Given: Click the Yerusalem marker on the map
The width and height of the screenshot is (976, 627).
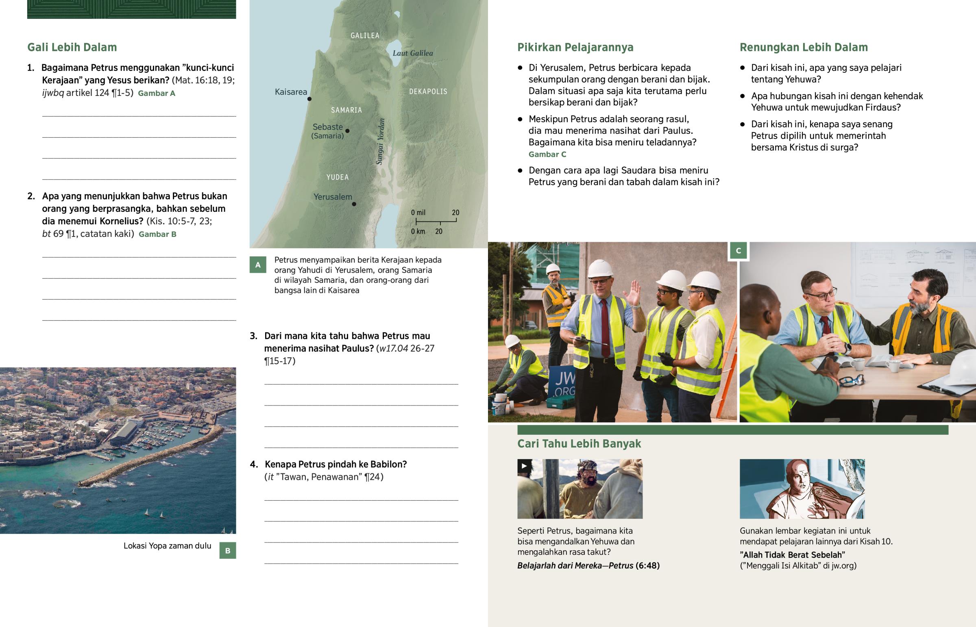Looking at the screenshot, I should 354,204.
